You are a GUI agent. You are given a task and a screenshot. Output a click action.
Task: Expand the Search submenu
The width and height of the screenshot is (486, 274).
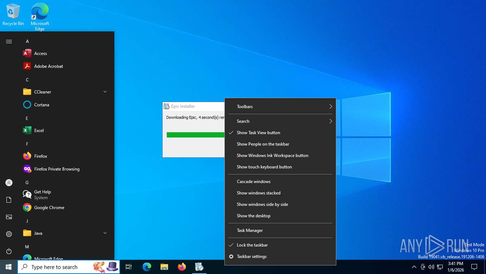tap(280, 121)
